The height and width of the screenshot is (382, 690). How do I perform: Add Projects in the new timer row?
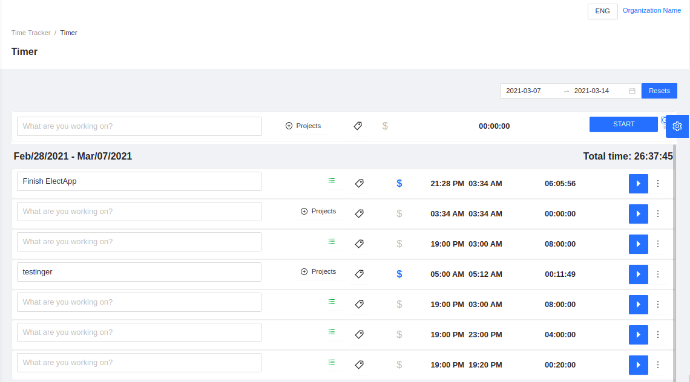303,126
